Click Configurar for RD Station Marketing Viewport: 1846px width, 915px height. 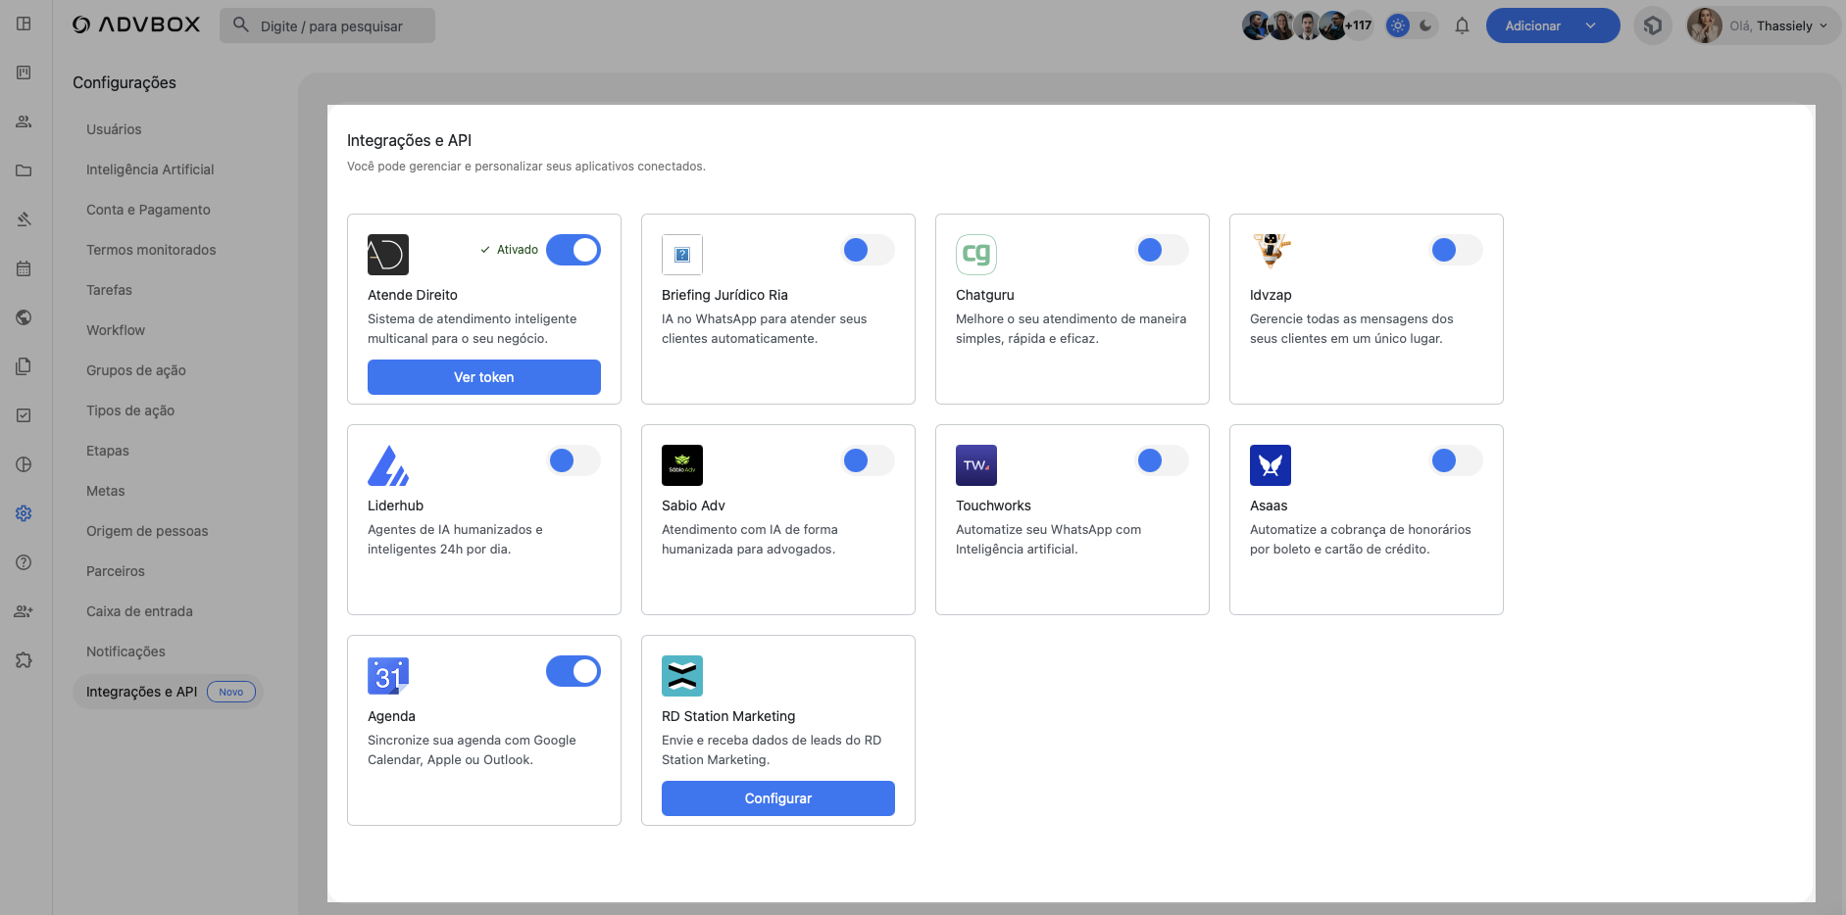[x=777, y=798]
